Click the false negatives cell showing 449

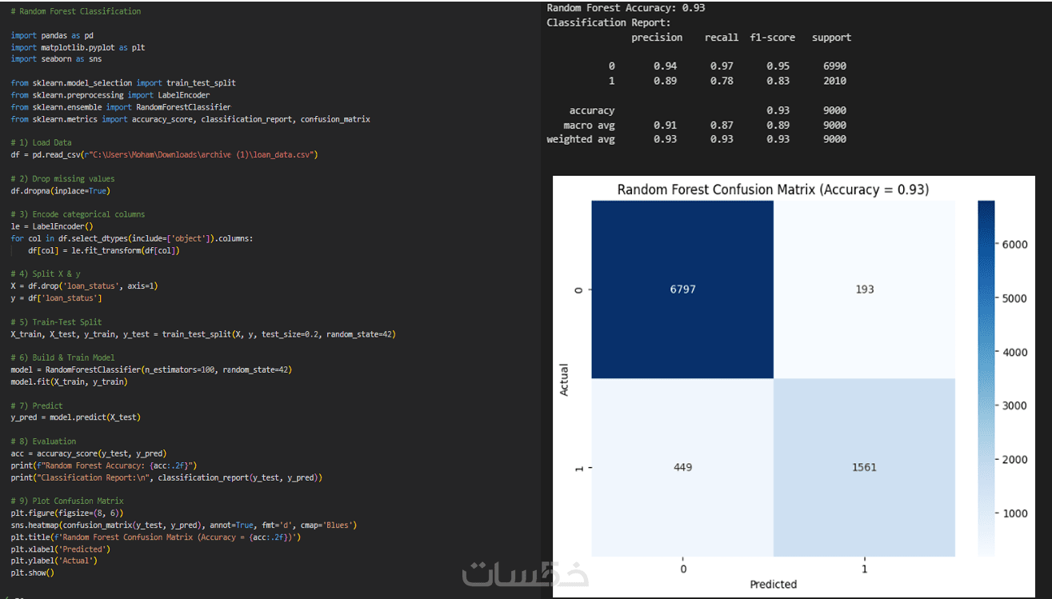click(682, 467)
